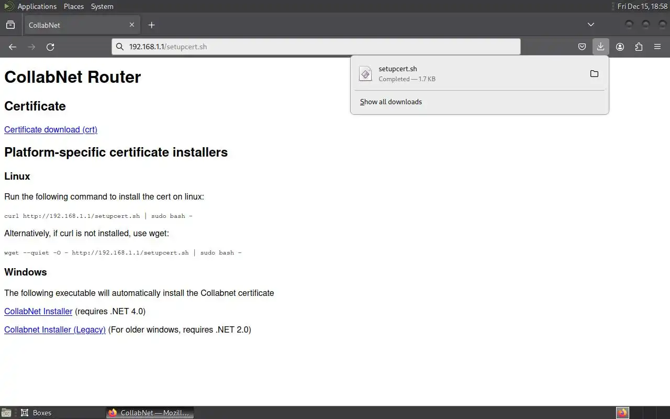Image resolution: width=670 pixels, height=419 pixels.
Task: Open the extensions puzzle icon
Action: point(639,47)
